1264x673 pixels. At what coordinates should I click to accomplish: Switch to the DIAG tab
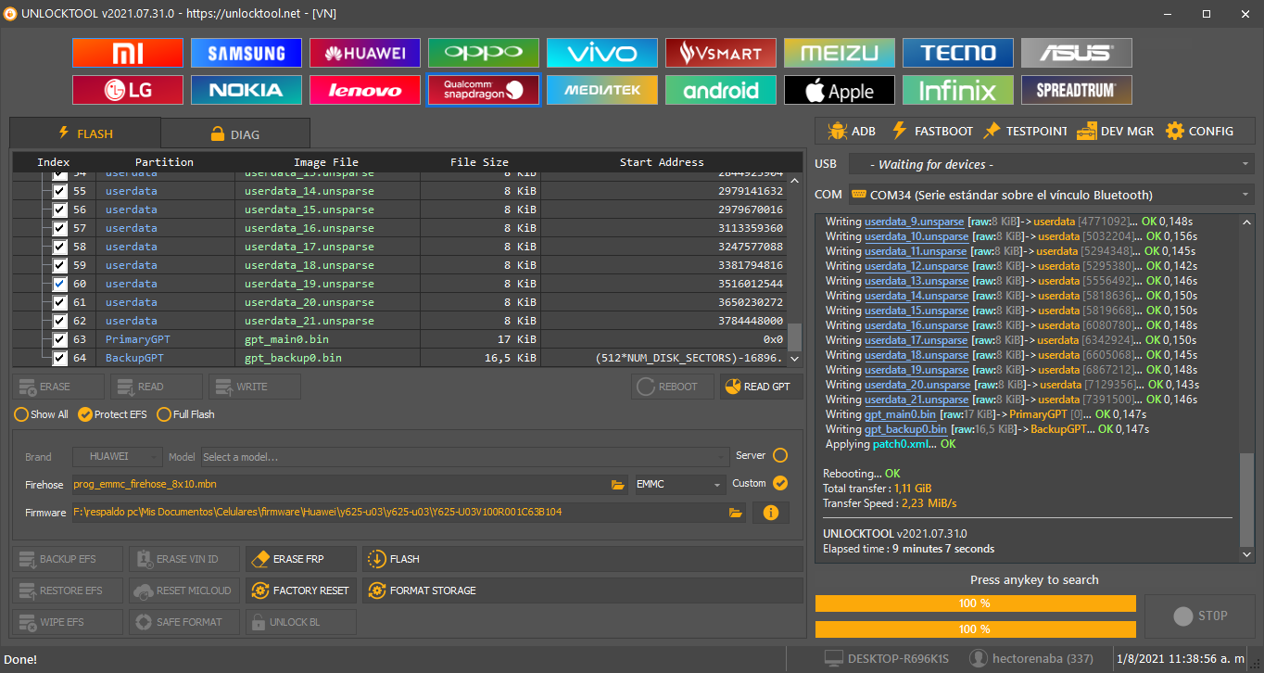coord(235,133)
